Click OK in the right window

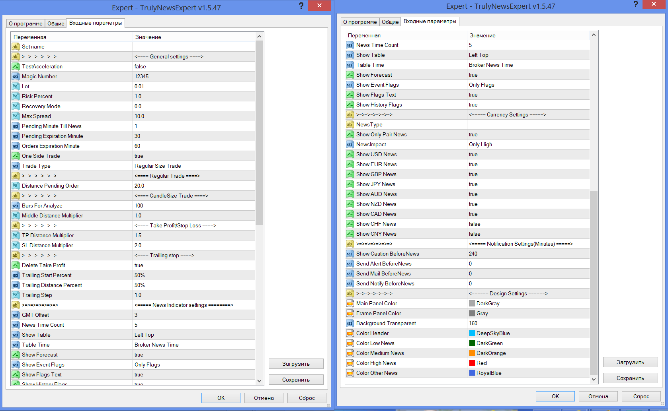pos(555,396)
